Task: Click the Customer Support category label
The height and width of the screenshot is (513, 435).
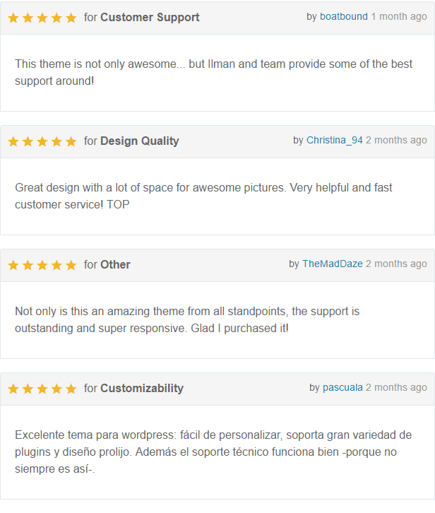Action: (x=150, y=17)
